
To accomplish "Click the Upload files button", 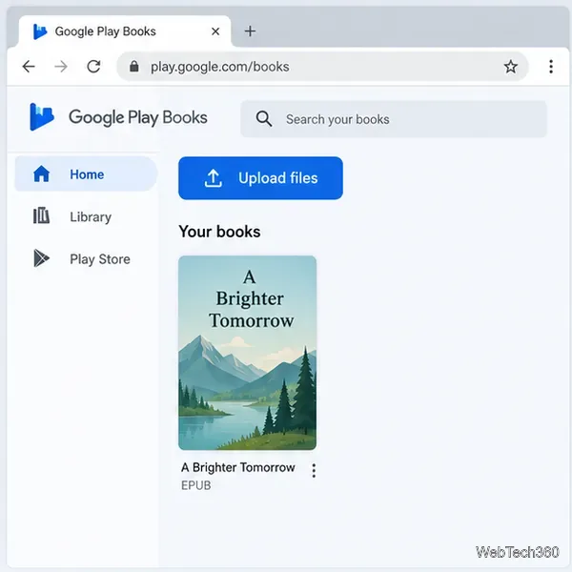I will pyautogui.click(x=260, y=178).
